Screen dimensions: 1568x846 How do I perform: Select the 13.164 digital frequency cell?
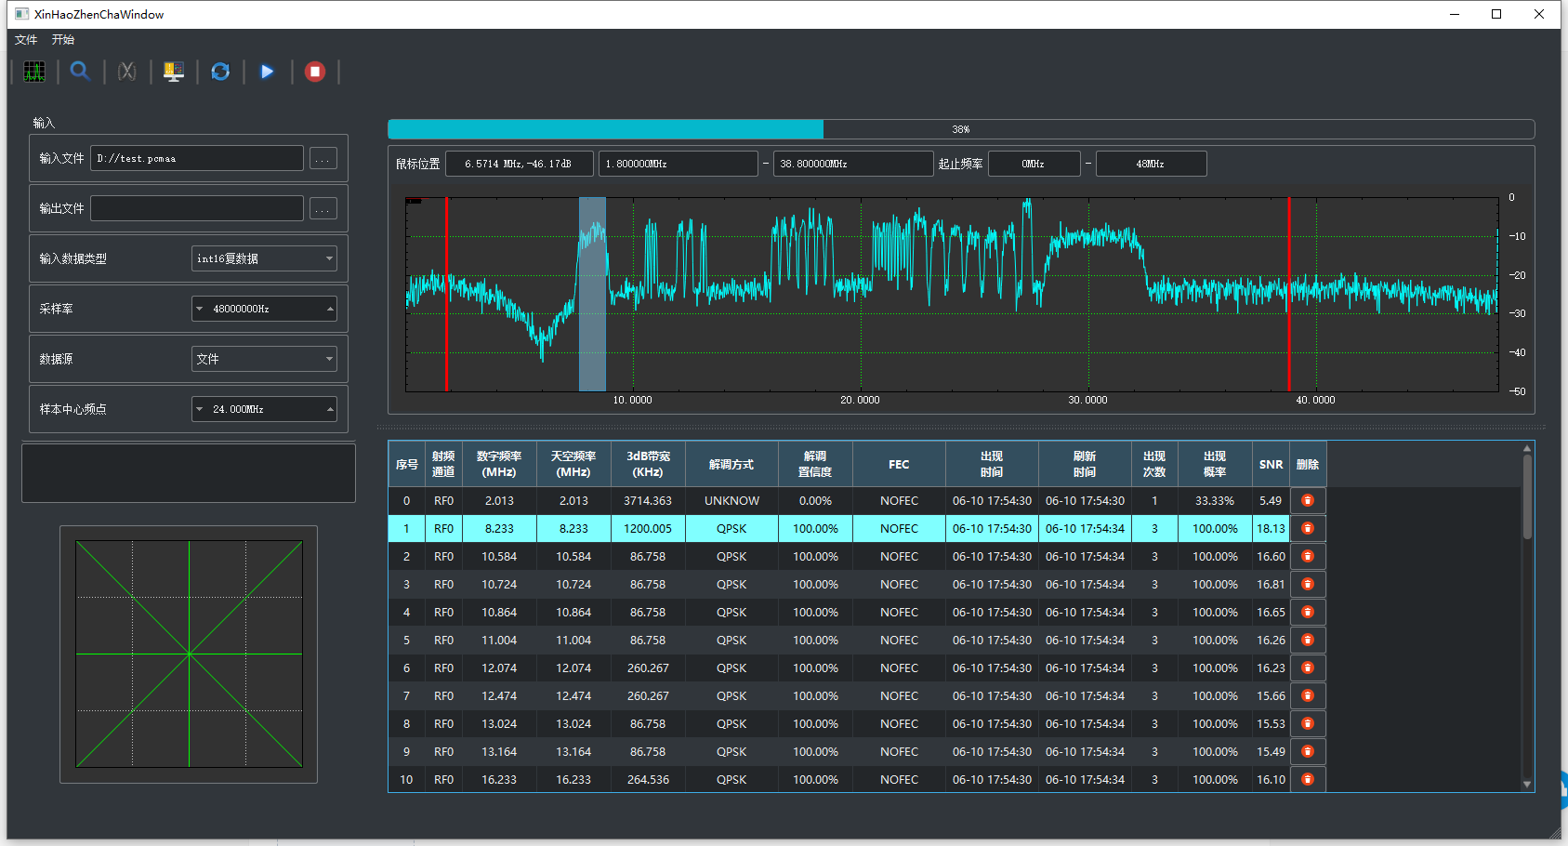pyautogui.click(x=499, y=751)
